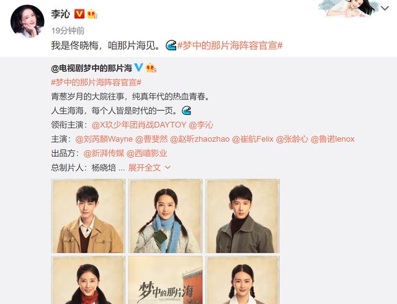The width and height of the screenshot is (397, 304).
Task: Open hashtag 梦中的那片海阵容官宣 in 李沁's post
Action: click(x=230, y=45)
